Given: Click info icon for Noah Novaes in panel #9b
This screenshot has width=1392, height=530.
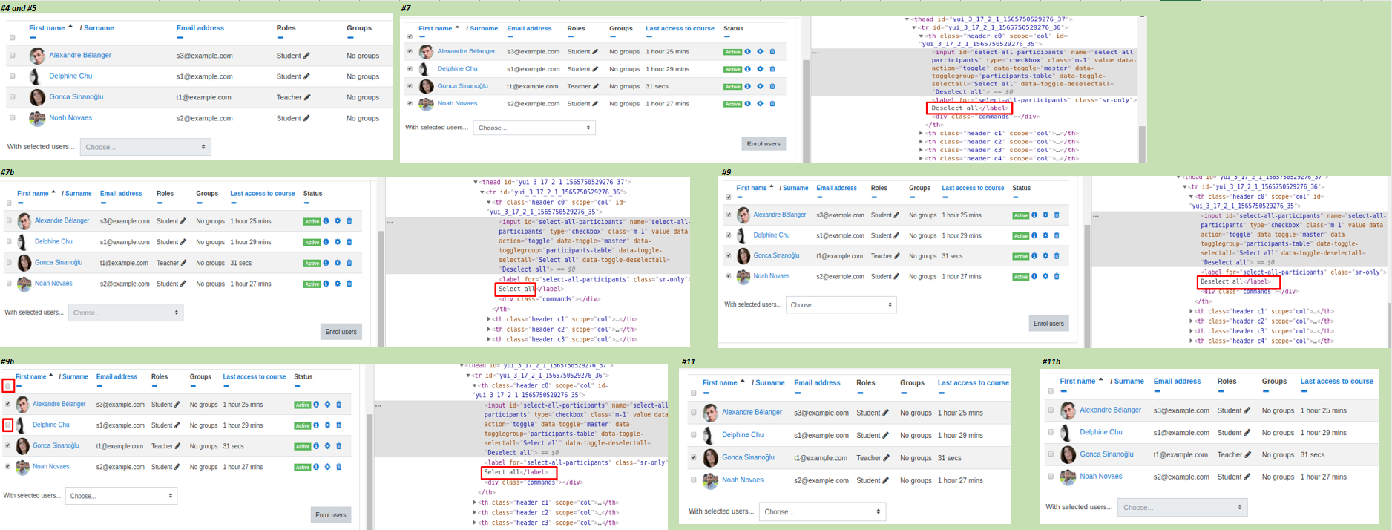Looking at the screenshot, I should [316, 467].
